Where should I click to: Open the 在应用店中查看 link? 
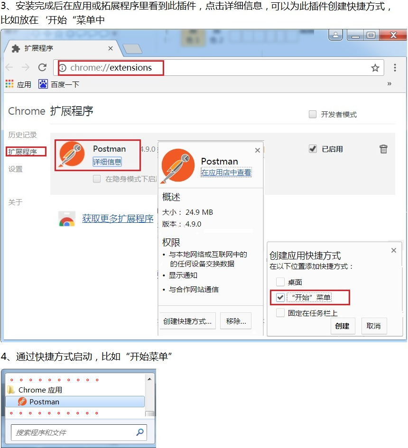point(226,173)
